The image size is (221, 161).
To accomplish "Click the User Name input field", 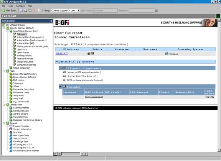I will (x=105, y=11).
